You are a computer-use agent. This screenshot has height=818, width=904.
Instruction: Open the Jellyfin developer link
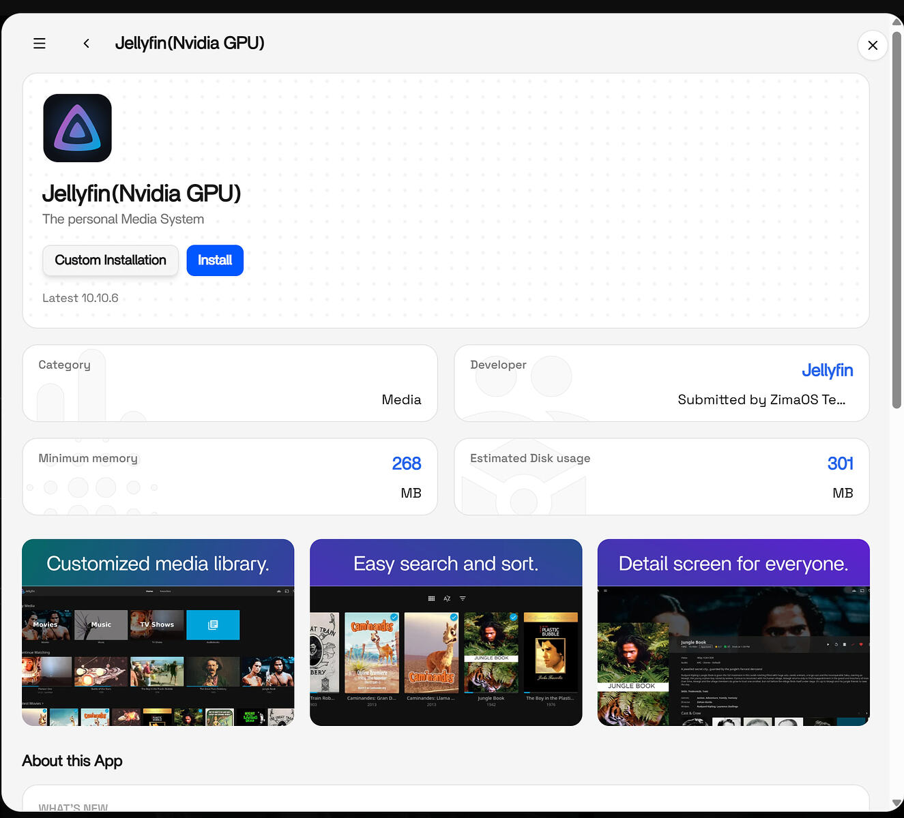(x=827, y=370)
